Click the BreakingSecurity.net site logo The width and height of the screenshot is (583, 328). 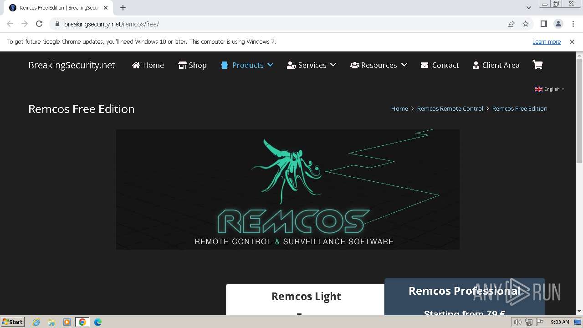[72, 65]
